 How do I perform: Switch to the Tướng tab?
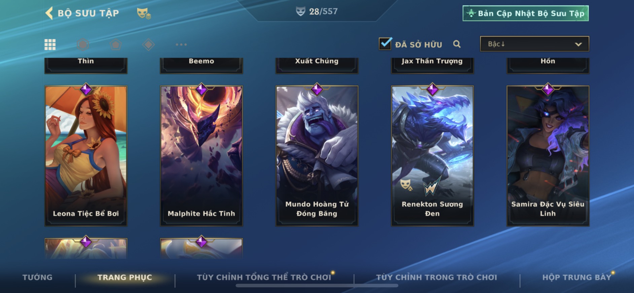pyautogui.click(x=37, y=278)
